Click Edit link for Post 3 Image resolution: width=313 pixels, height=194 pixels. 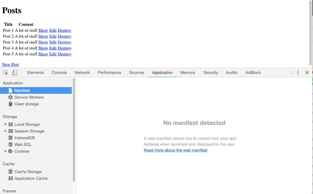click(53, 42)
